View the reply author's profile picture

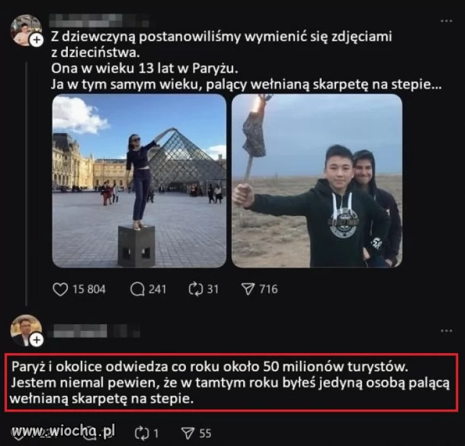coord(26,330)
